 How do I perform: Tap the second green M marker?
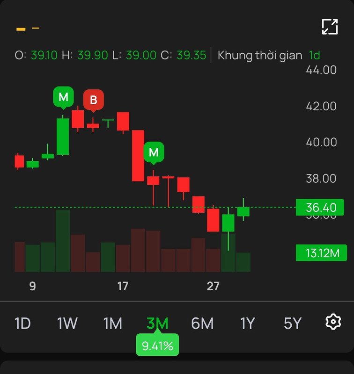click(x=154, y=153)
